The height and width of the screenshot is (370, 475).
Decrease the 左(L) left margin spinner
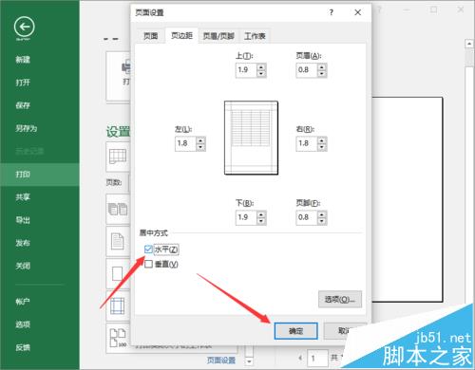[x=200, y=147]
